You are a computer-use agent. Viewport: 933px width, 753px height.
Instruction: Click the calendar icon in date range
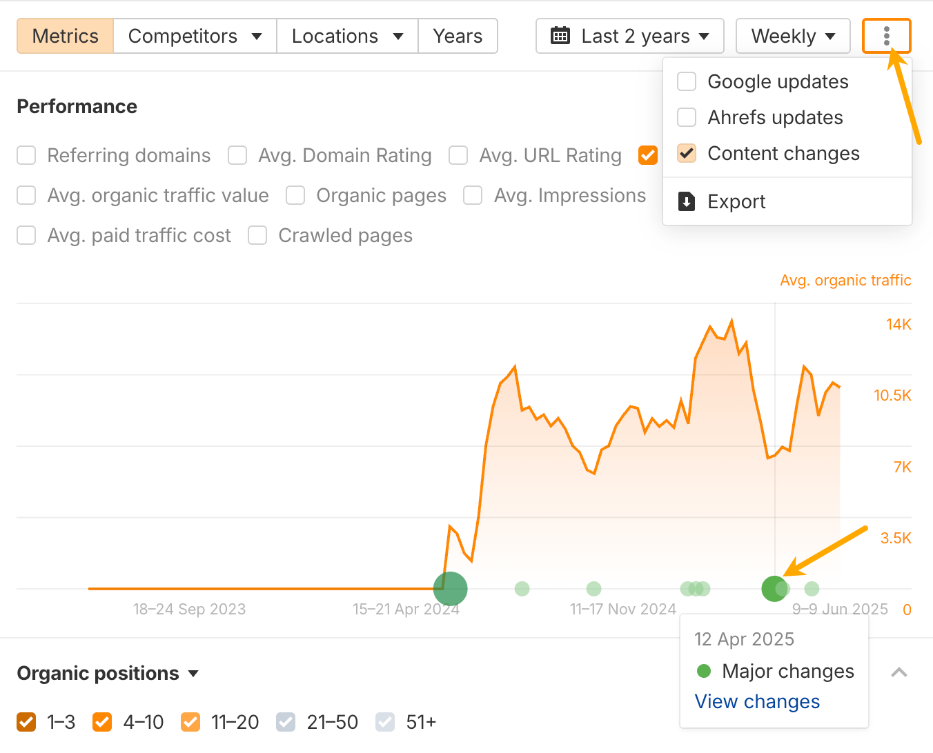click(560, 36)
